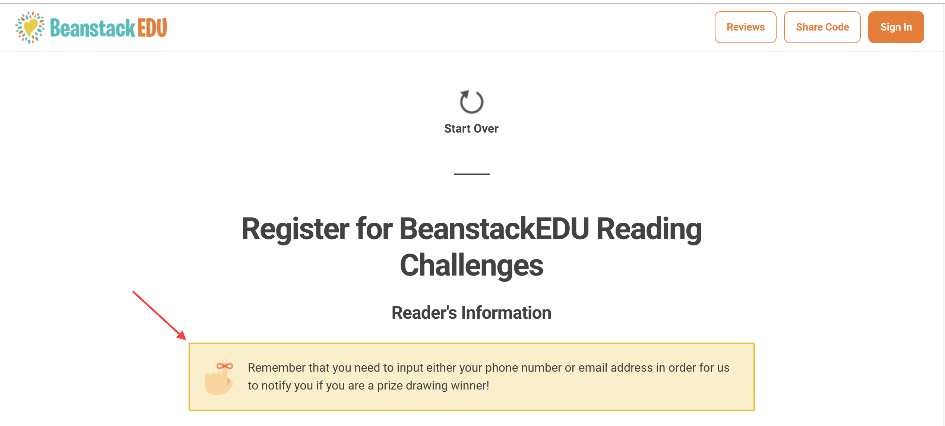Click the Register for BeanstackEDU Reading heading line
Viewport: 945px width, 426px height.
point(471,229)
